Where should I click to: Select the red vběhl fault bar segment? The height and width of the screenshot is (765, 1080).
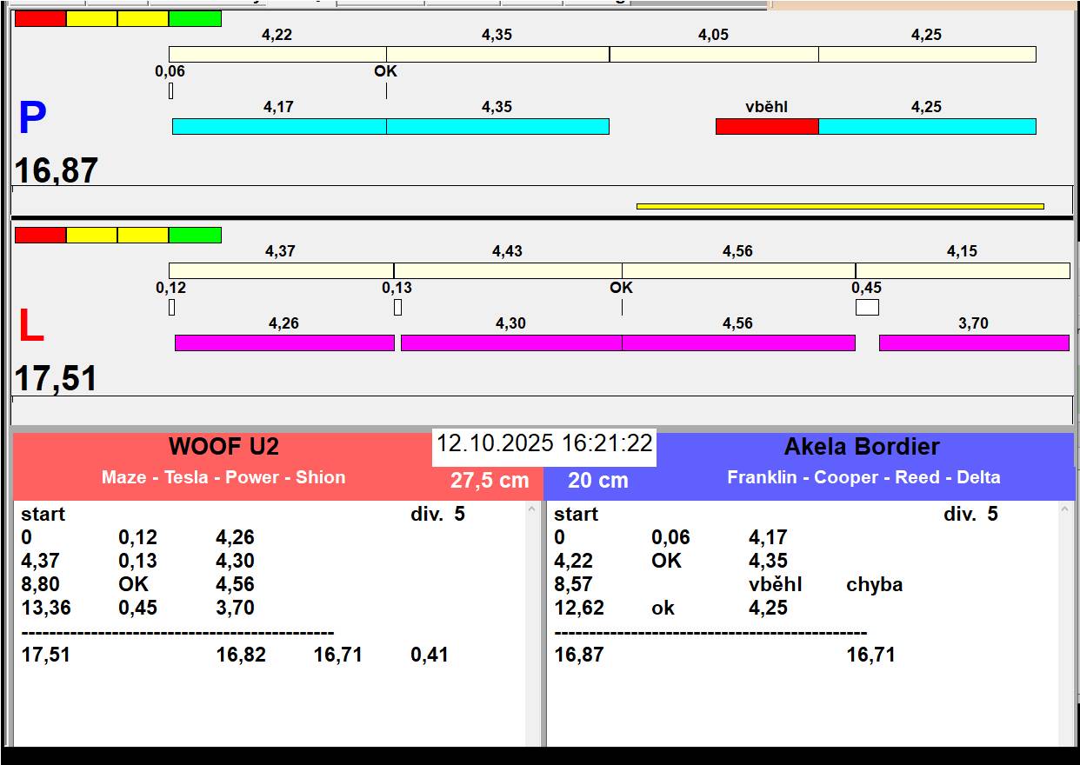point(767,126)
